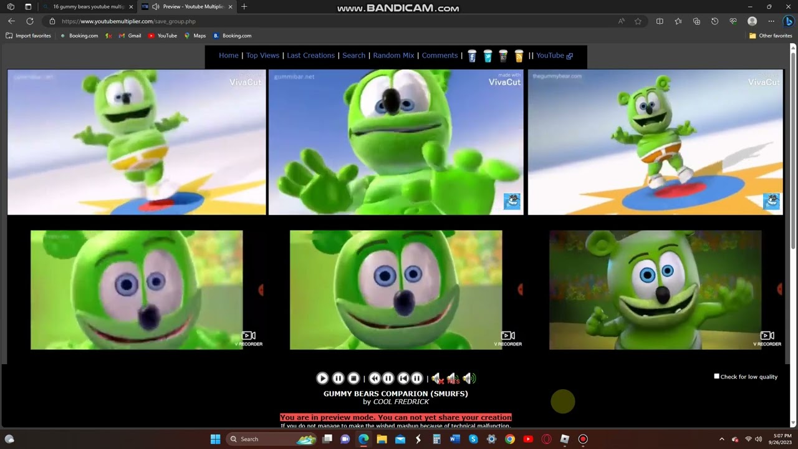Add this page to favorites with the star

click(x=638, y=21)
